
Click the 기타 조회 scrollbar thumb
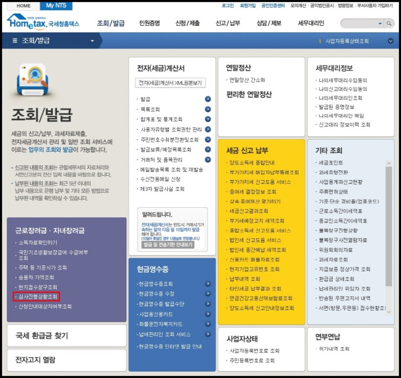point(389,226)
